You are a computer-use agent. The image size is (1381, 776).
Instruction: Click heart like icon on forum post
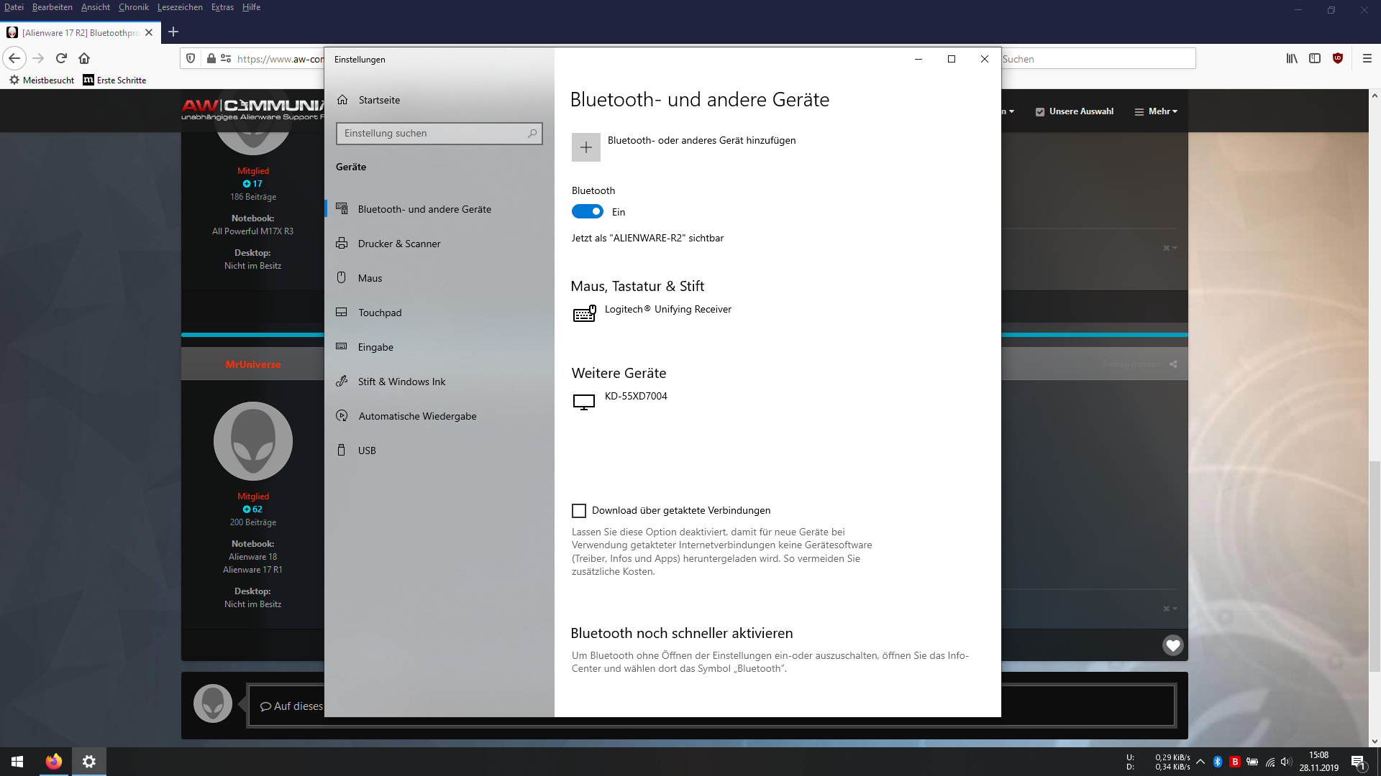click(1172, 645)
